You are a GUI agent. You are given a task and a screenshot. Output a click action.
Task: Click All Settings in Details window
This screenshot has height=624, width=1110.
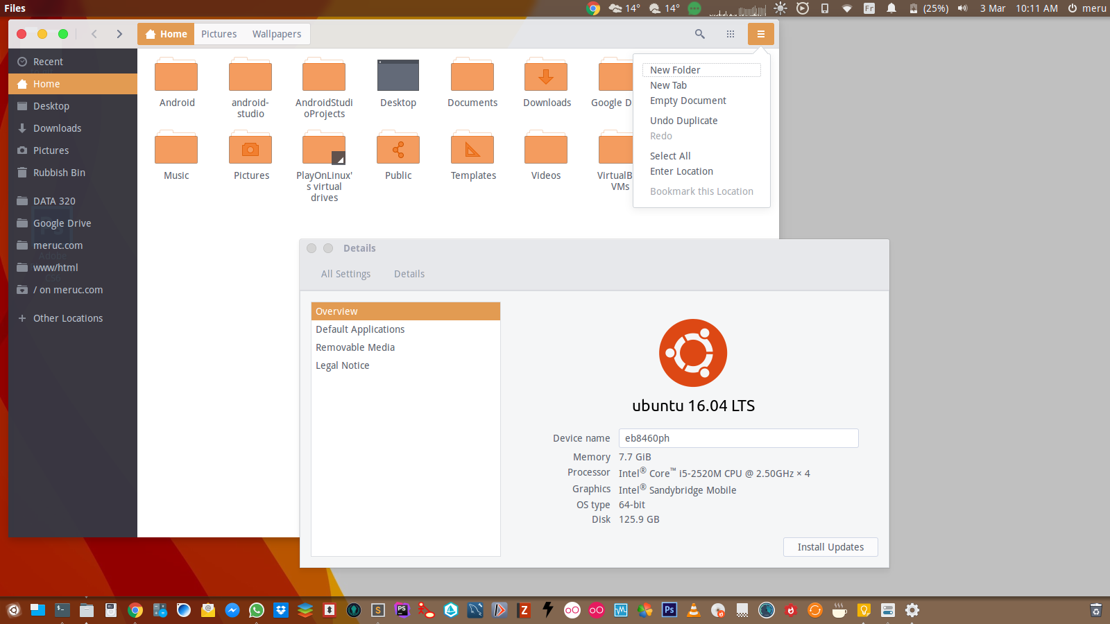pyautogui.click(x=345, y=274)
